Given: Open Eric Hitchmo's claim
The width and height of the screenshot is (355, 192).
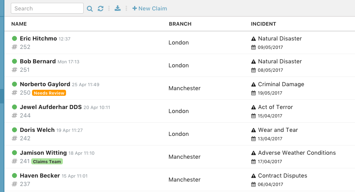Looking at the screenshot, I should 38,38.
